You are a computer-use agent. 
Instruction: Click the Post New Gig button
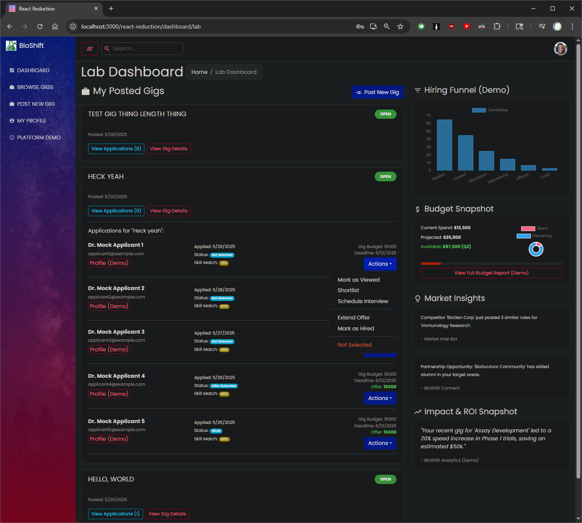pyautogui.click(x=377, y=92)
